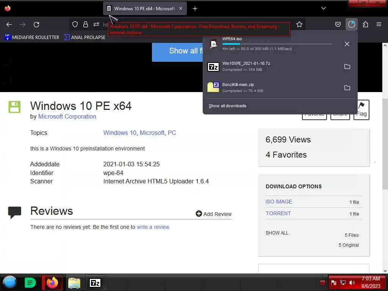Image resolution: width=388 pixels, height=291 pixels.
Task: Open the PC topic link
Action: point(172,133)
